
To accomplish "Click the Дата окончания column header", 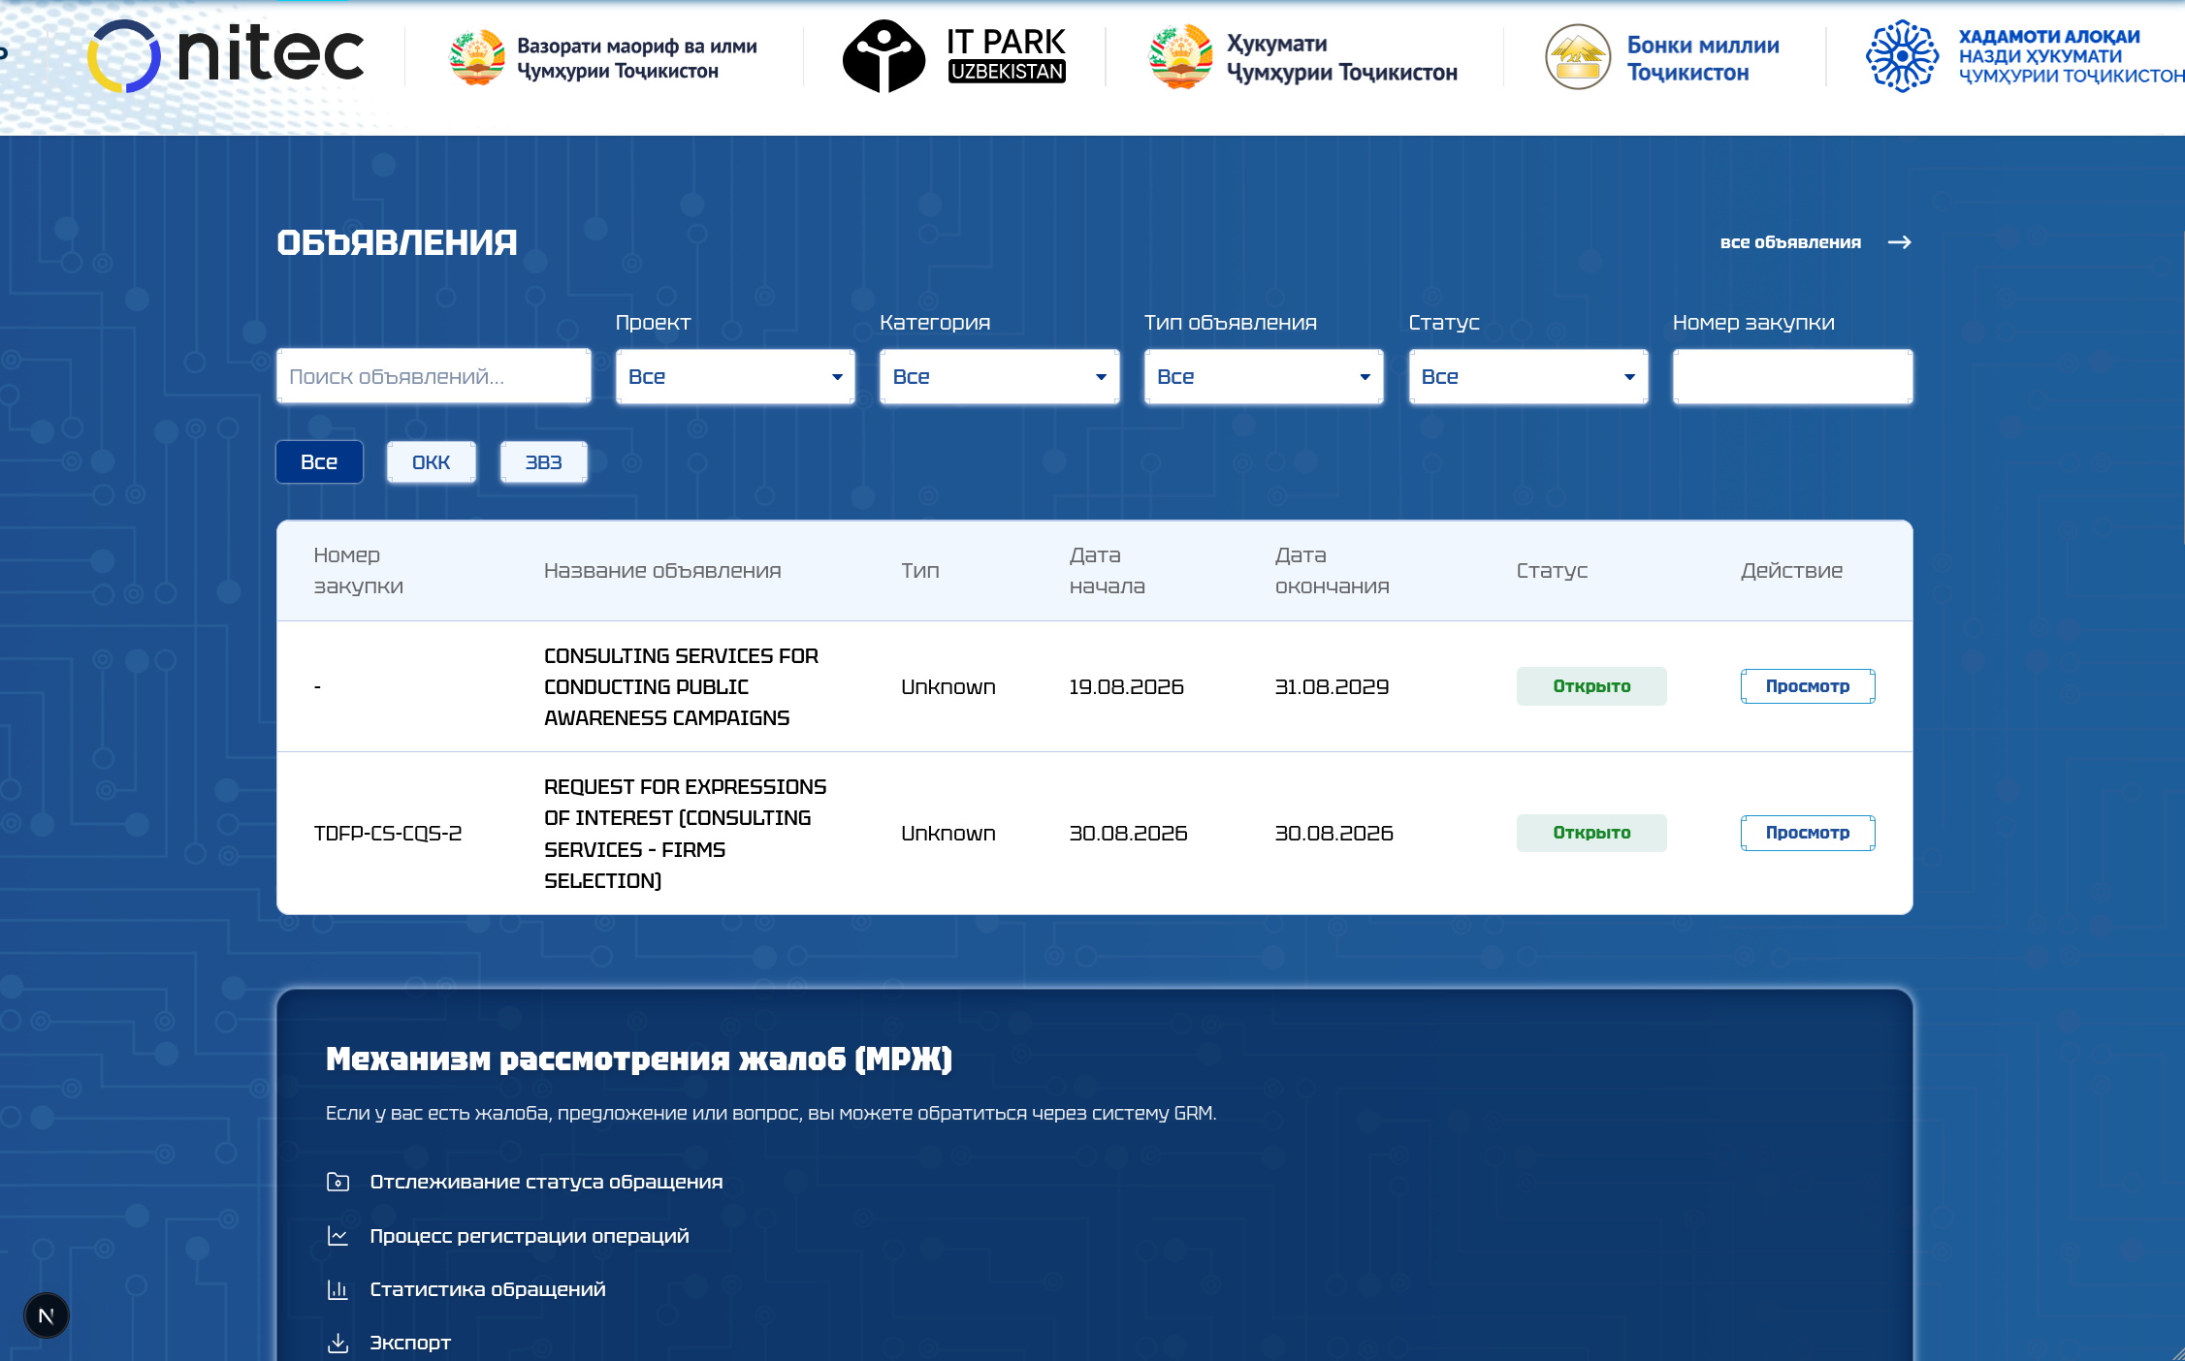I will [x=1332, y=571].
